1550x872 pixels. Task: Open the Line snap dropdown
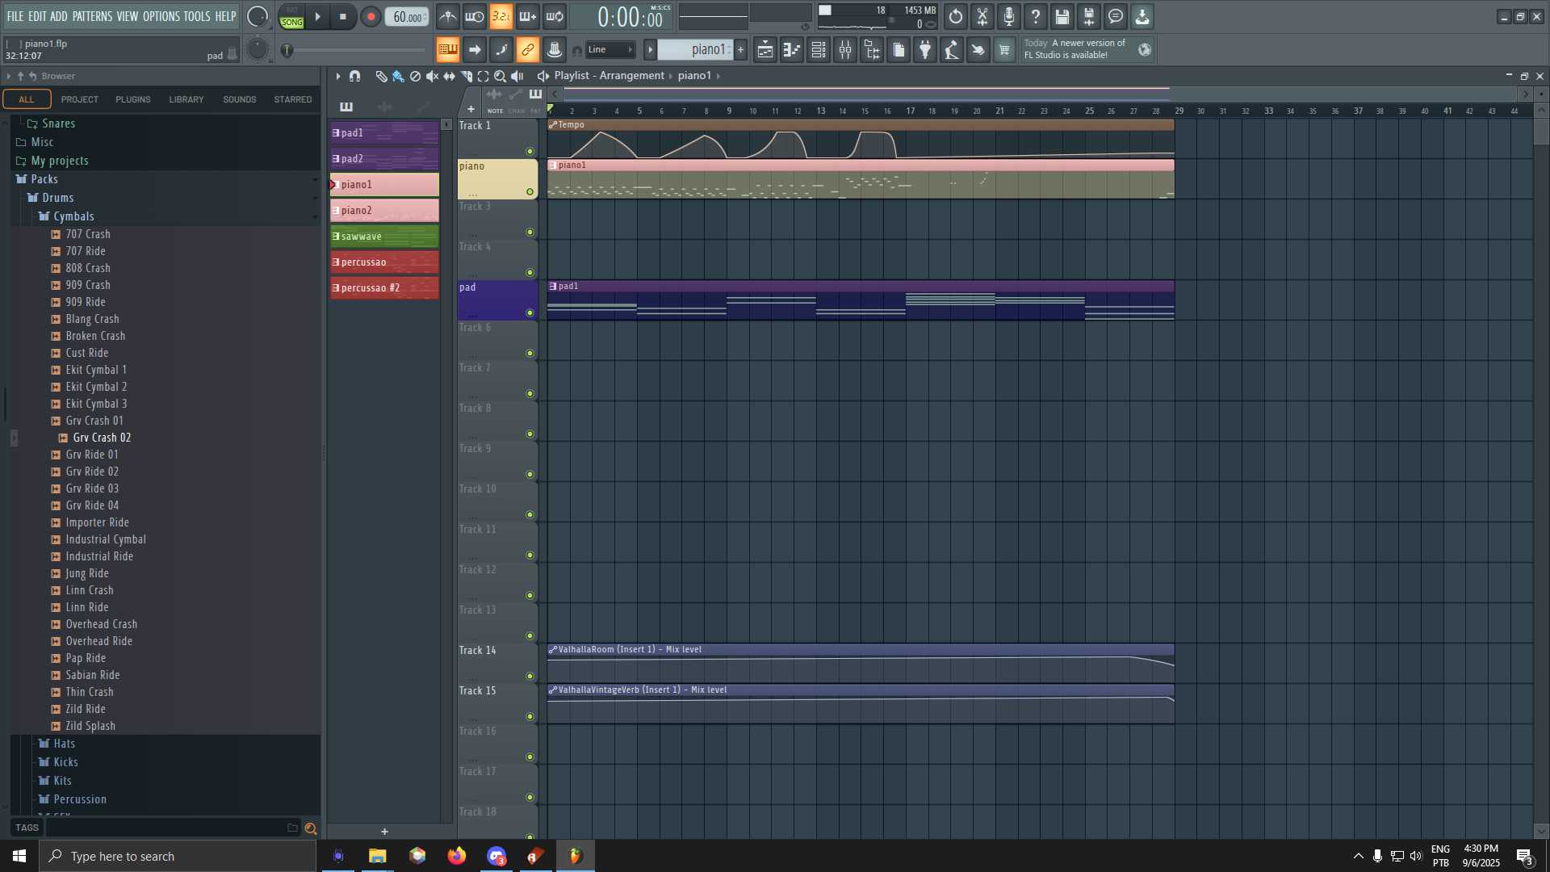(x=610, y=50)
